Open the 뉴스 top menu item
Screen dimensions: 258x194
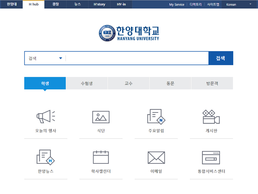point(77,4)
